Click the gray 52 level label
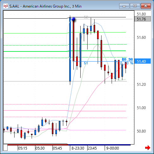 point(86,17)
